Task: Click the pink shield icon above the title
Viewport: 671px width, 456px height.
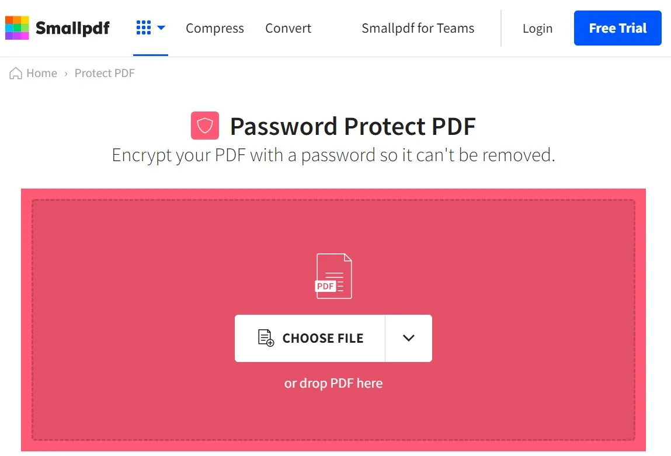Action: pyautogui.click(x=204, y=126)
